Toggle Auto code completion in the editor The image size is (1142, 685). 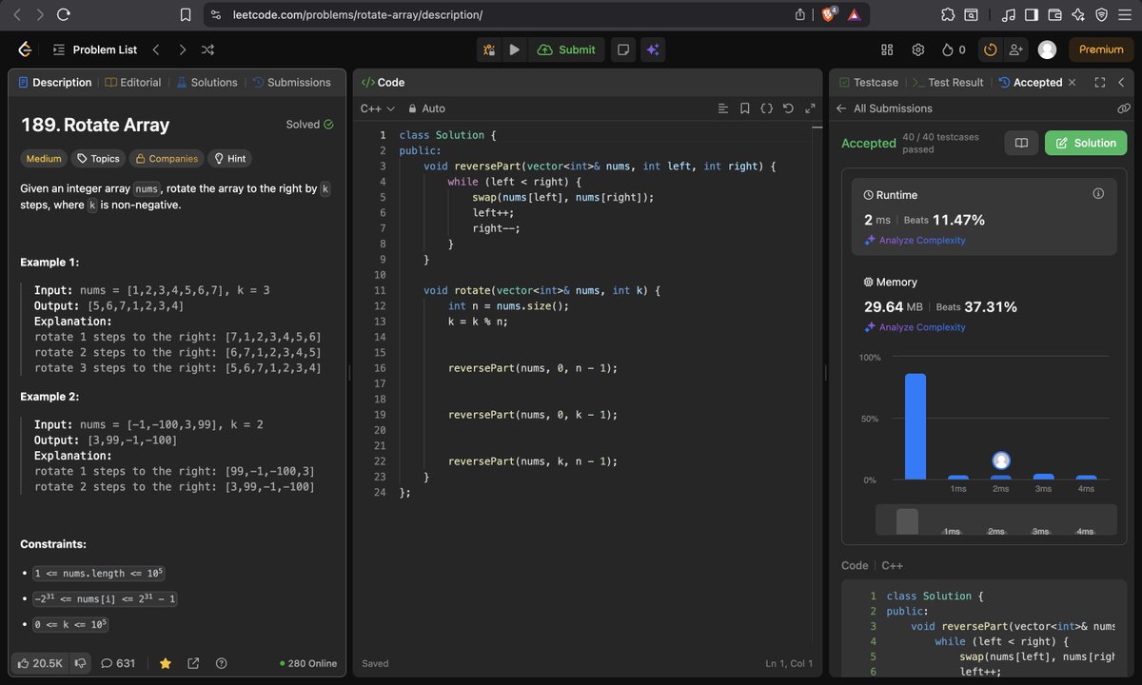coord(426,108)
